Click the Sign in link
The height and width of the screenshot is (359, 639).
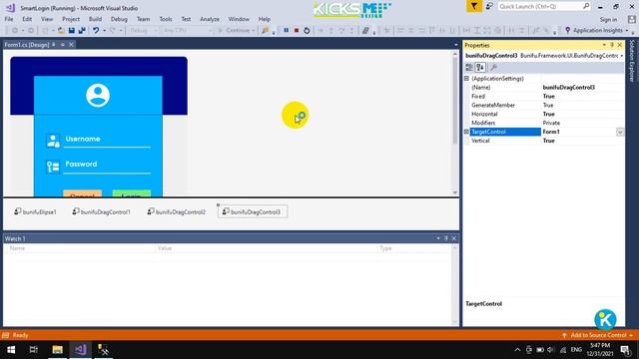coord(608,19)
